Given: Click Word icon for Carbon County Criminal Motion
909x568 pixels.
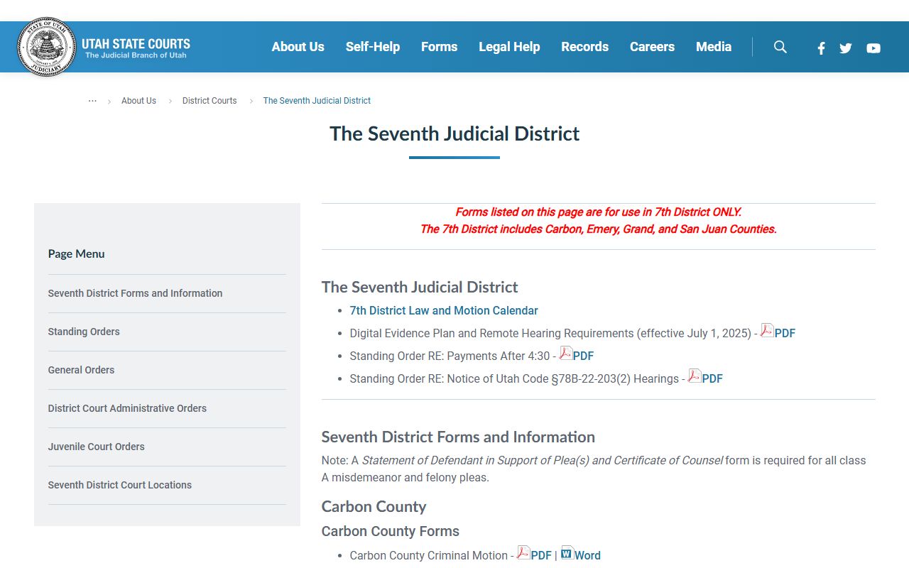Looking at the screenshot, I should coord(567,552).
